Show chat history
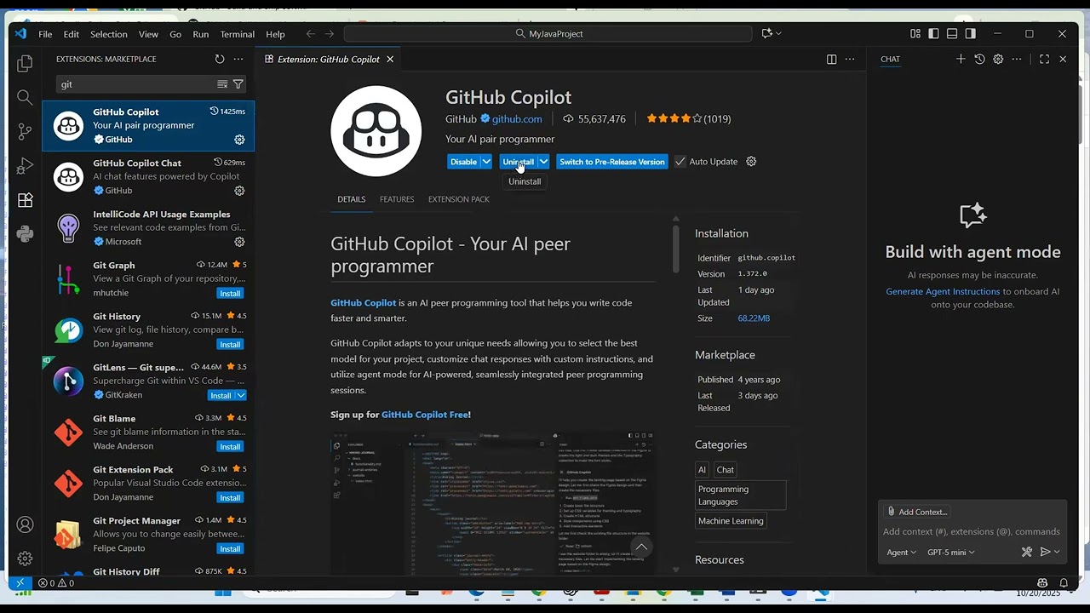 point(979,59)
